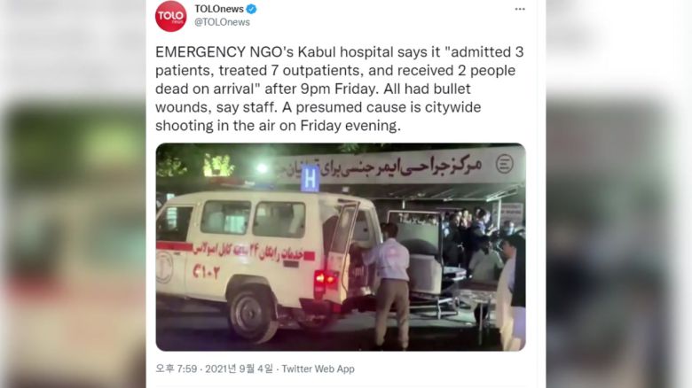Open the Twitter Web App source link

pyautogui.click(x=318, y=369)
